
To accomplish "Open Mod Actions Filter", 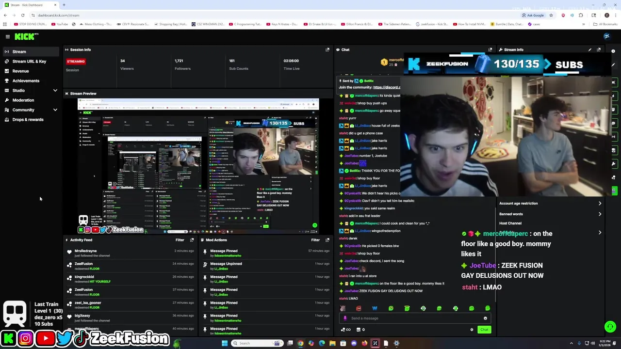I will [315, 240].
